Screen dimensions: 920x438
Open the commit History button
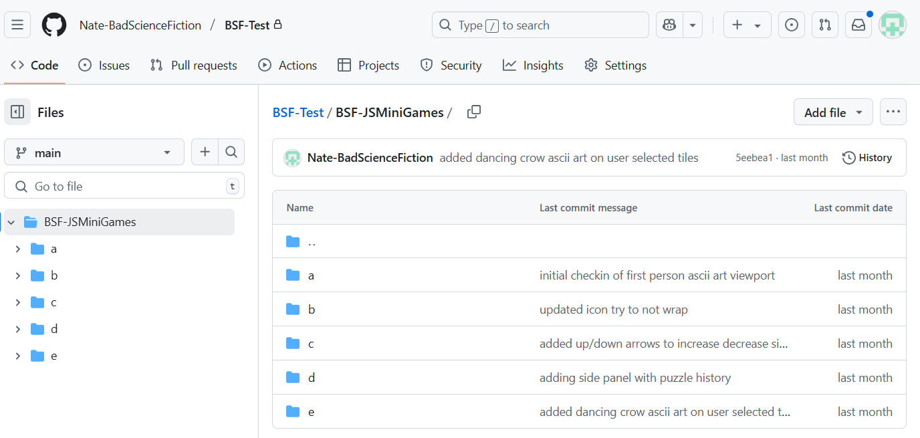click(867, 158)
